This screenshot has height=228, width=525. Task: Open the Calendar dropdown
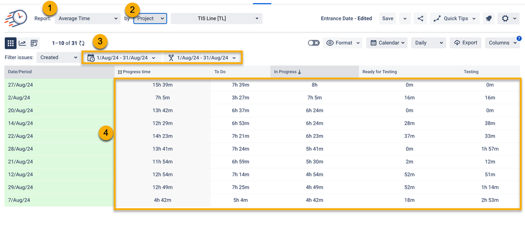(387, 43)
